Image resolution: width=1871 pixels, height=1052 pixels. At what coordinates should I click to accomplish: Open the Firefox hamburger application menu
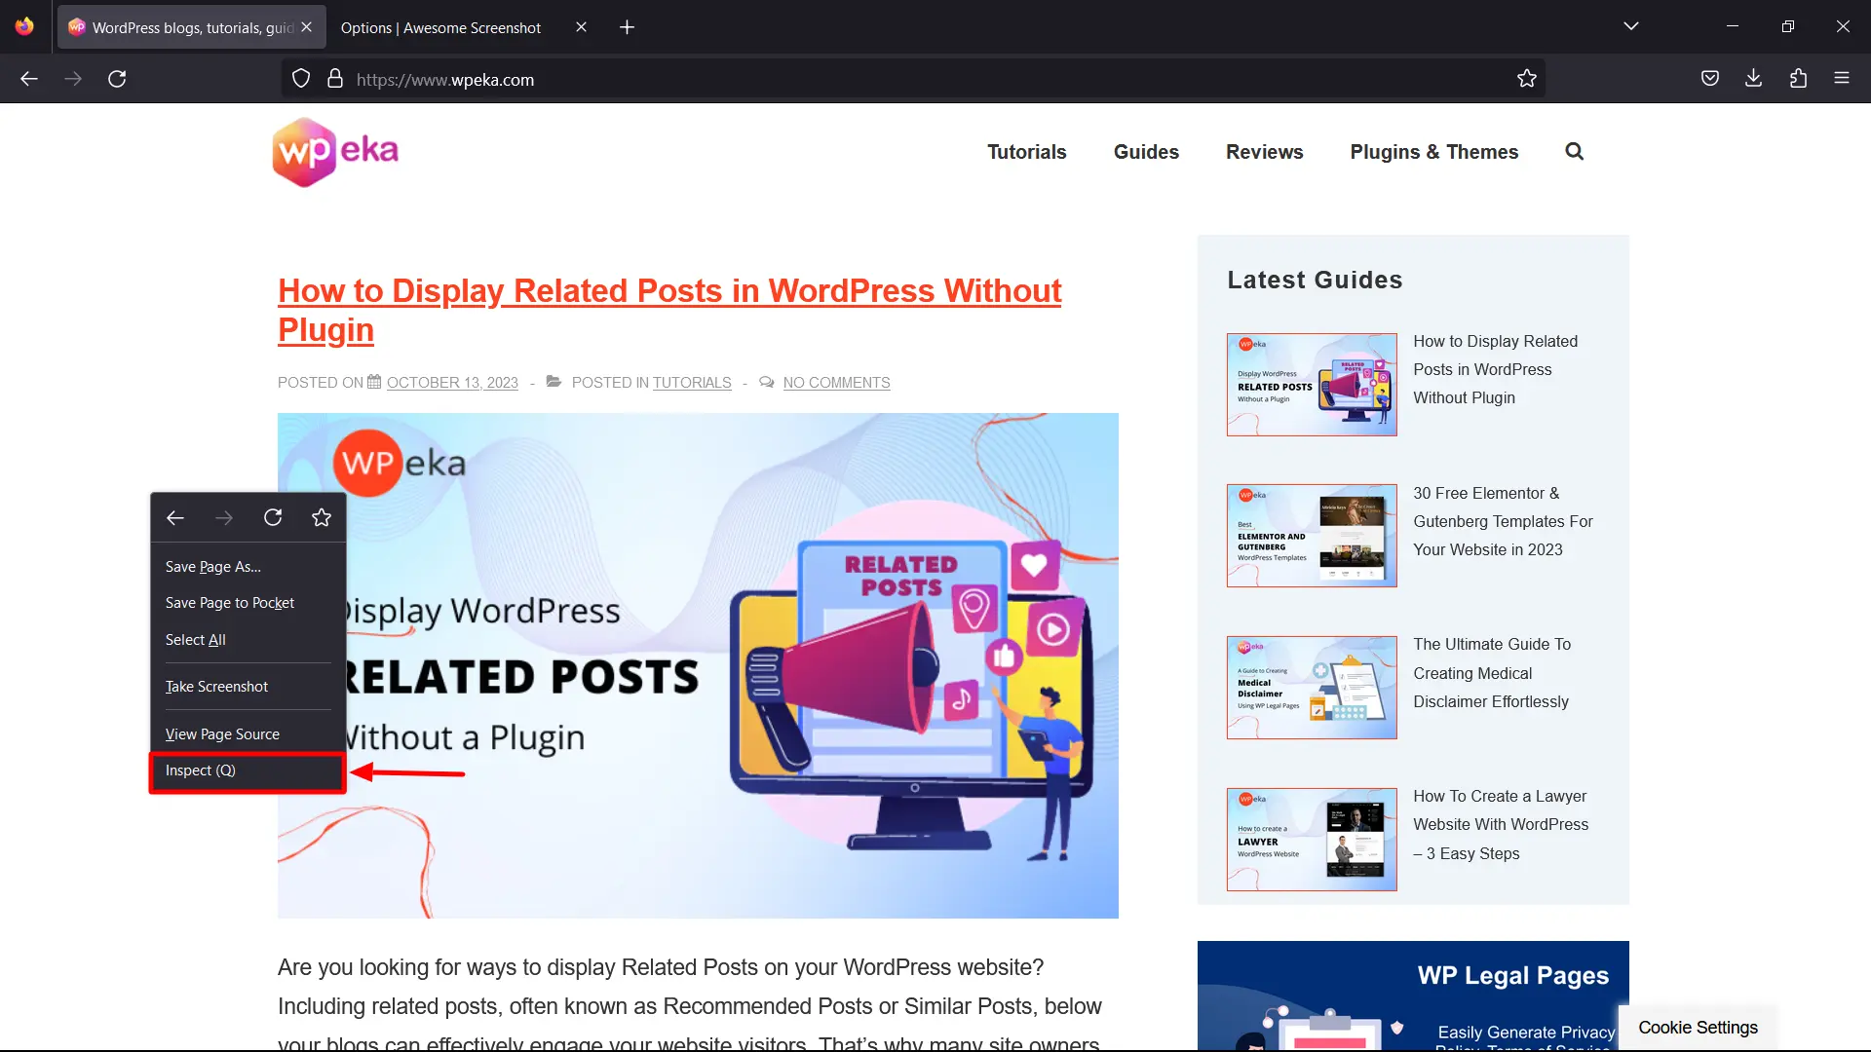point(1842,79)
